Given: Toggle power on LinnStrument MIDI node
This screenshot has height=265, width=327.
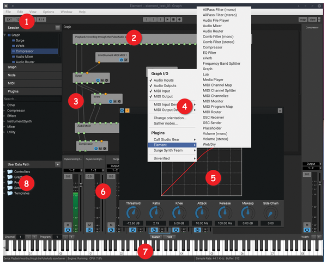Looking at the screenshot, I should pyautogui.click(x=121, y=60).
